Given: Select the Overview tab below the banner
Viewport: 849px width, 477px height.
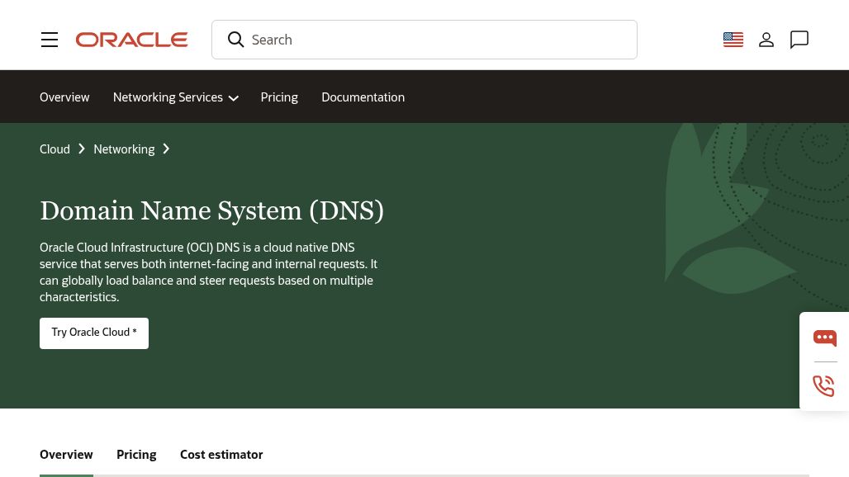Looking at the screenshot, I should click(x=66, y=455).
